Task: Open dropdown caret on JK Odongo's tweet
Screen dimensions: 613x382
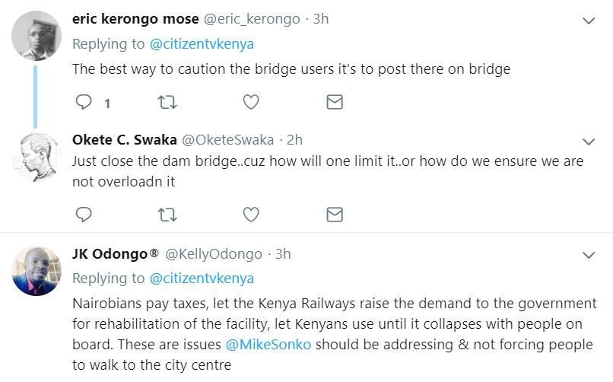Action: pos(587,254)
